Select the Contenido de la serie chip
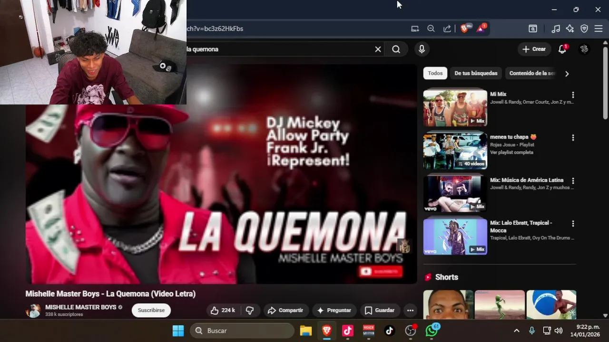The width and height of the screenshot is (609, 342). pyautogui.click(x=532, y=73)
